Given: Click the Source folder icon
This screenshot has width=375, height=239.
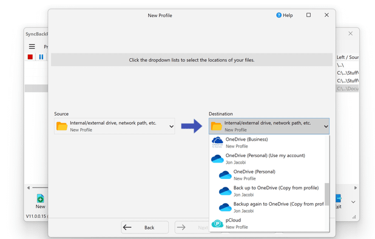Looking at the screenshot, I should pyautogui.click(x=62, y=126).
